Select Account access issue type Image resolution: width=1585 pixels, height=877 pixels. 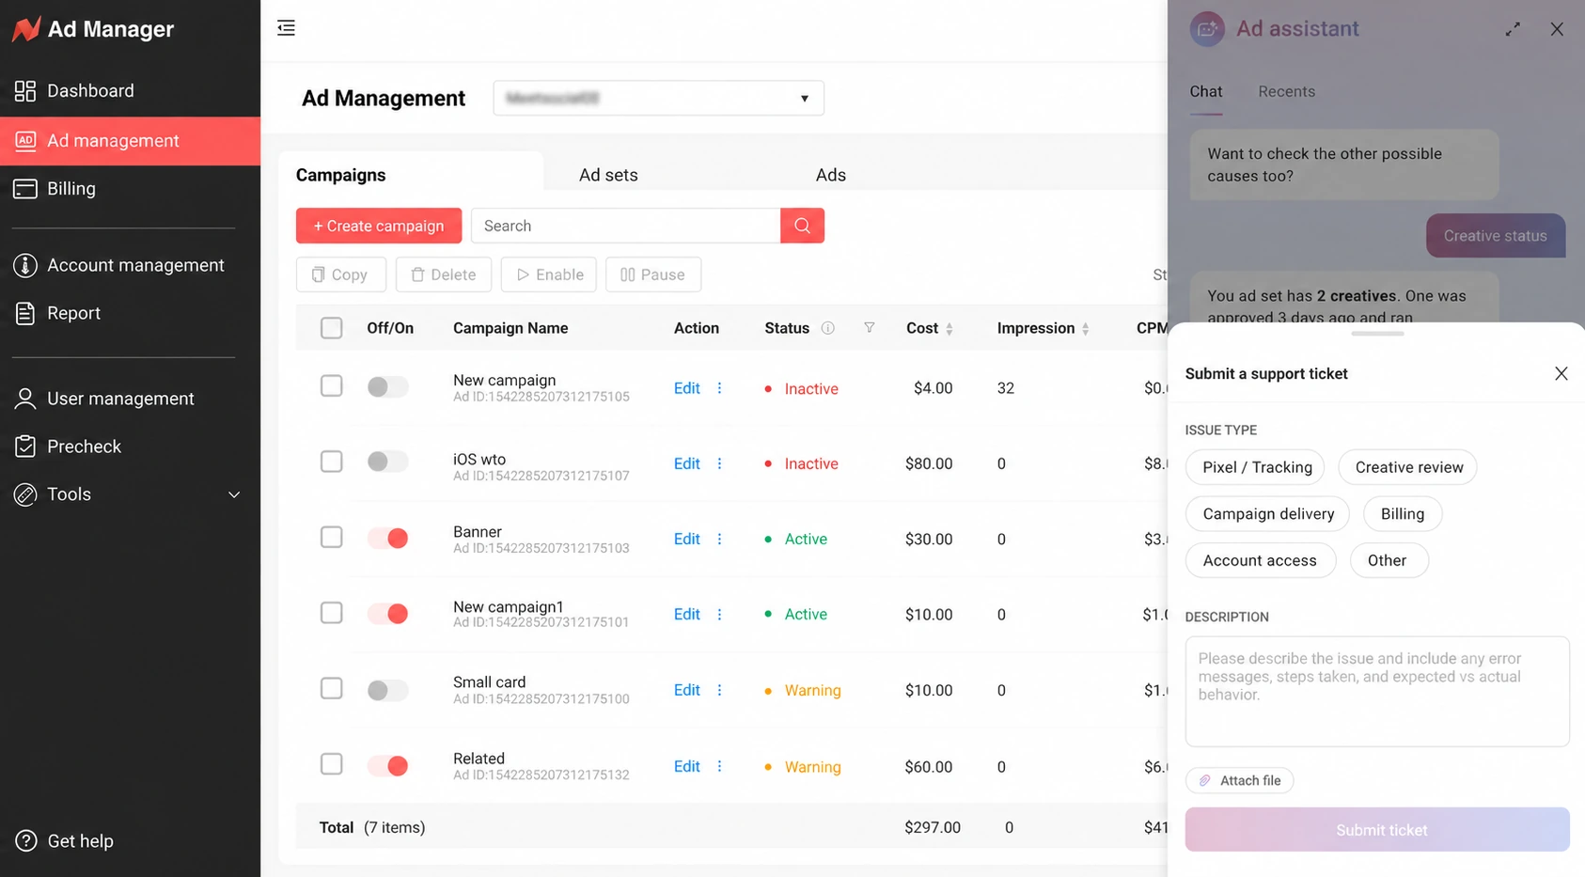(x=1260, y=560)
